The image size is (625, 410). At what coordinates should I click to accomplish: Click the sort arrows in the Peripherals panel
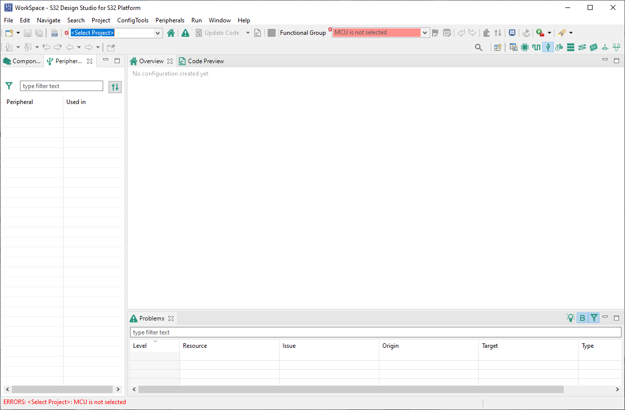click(x=115, y=86)
